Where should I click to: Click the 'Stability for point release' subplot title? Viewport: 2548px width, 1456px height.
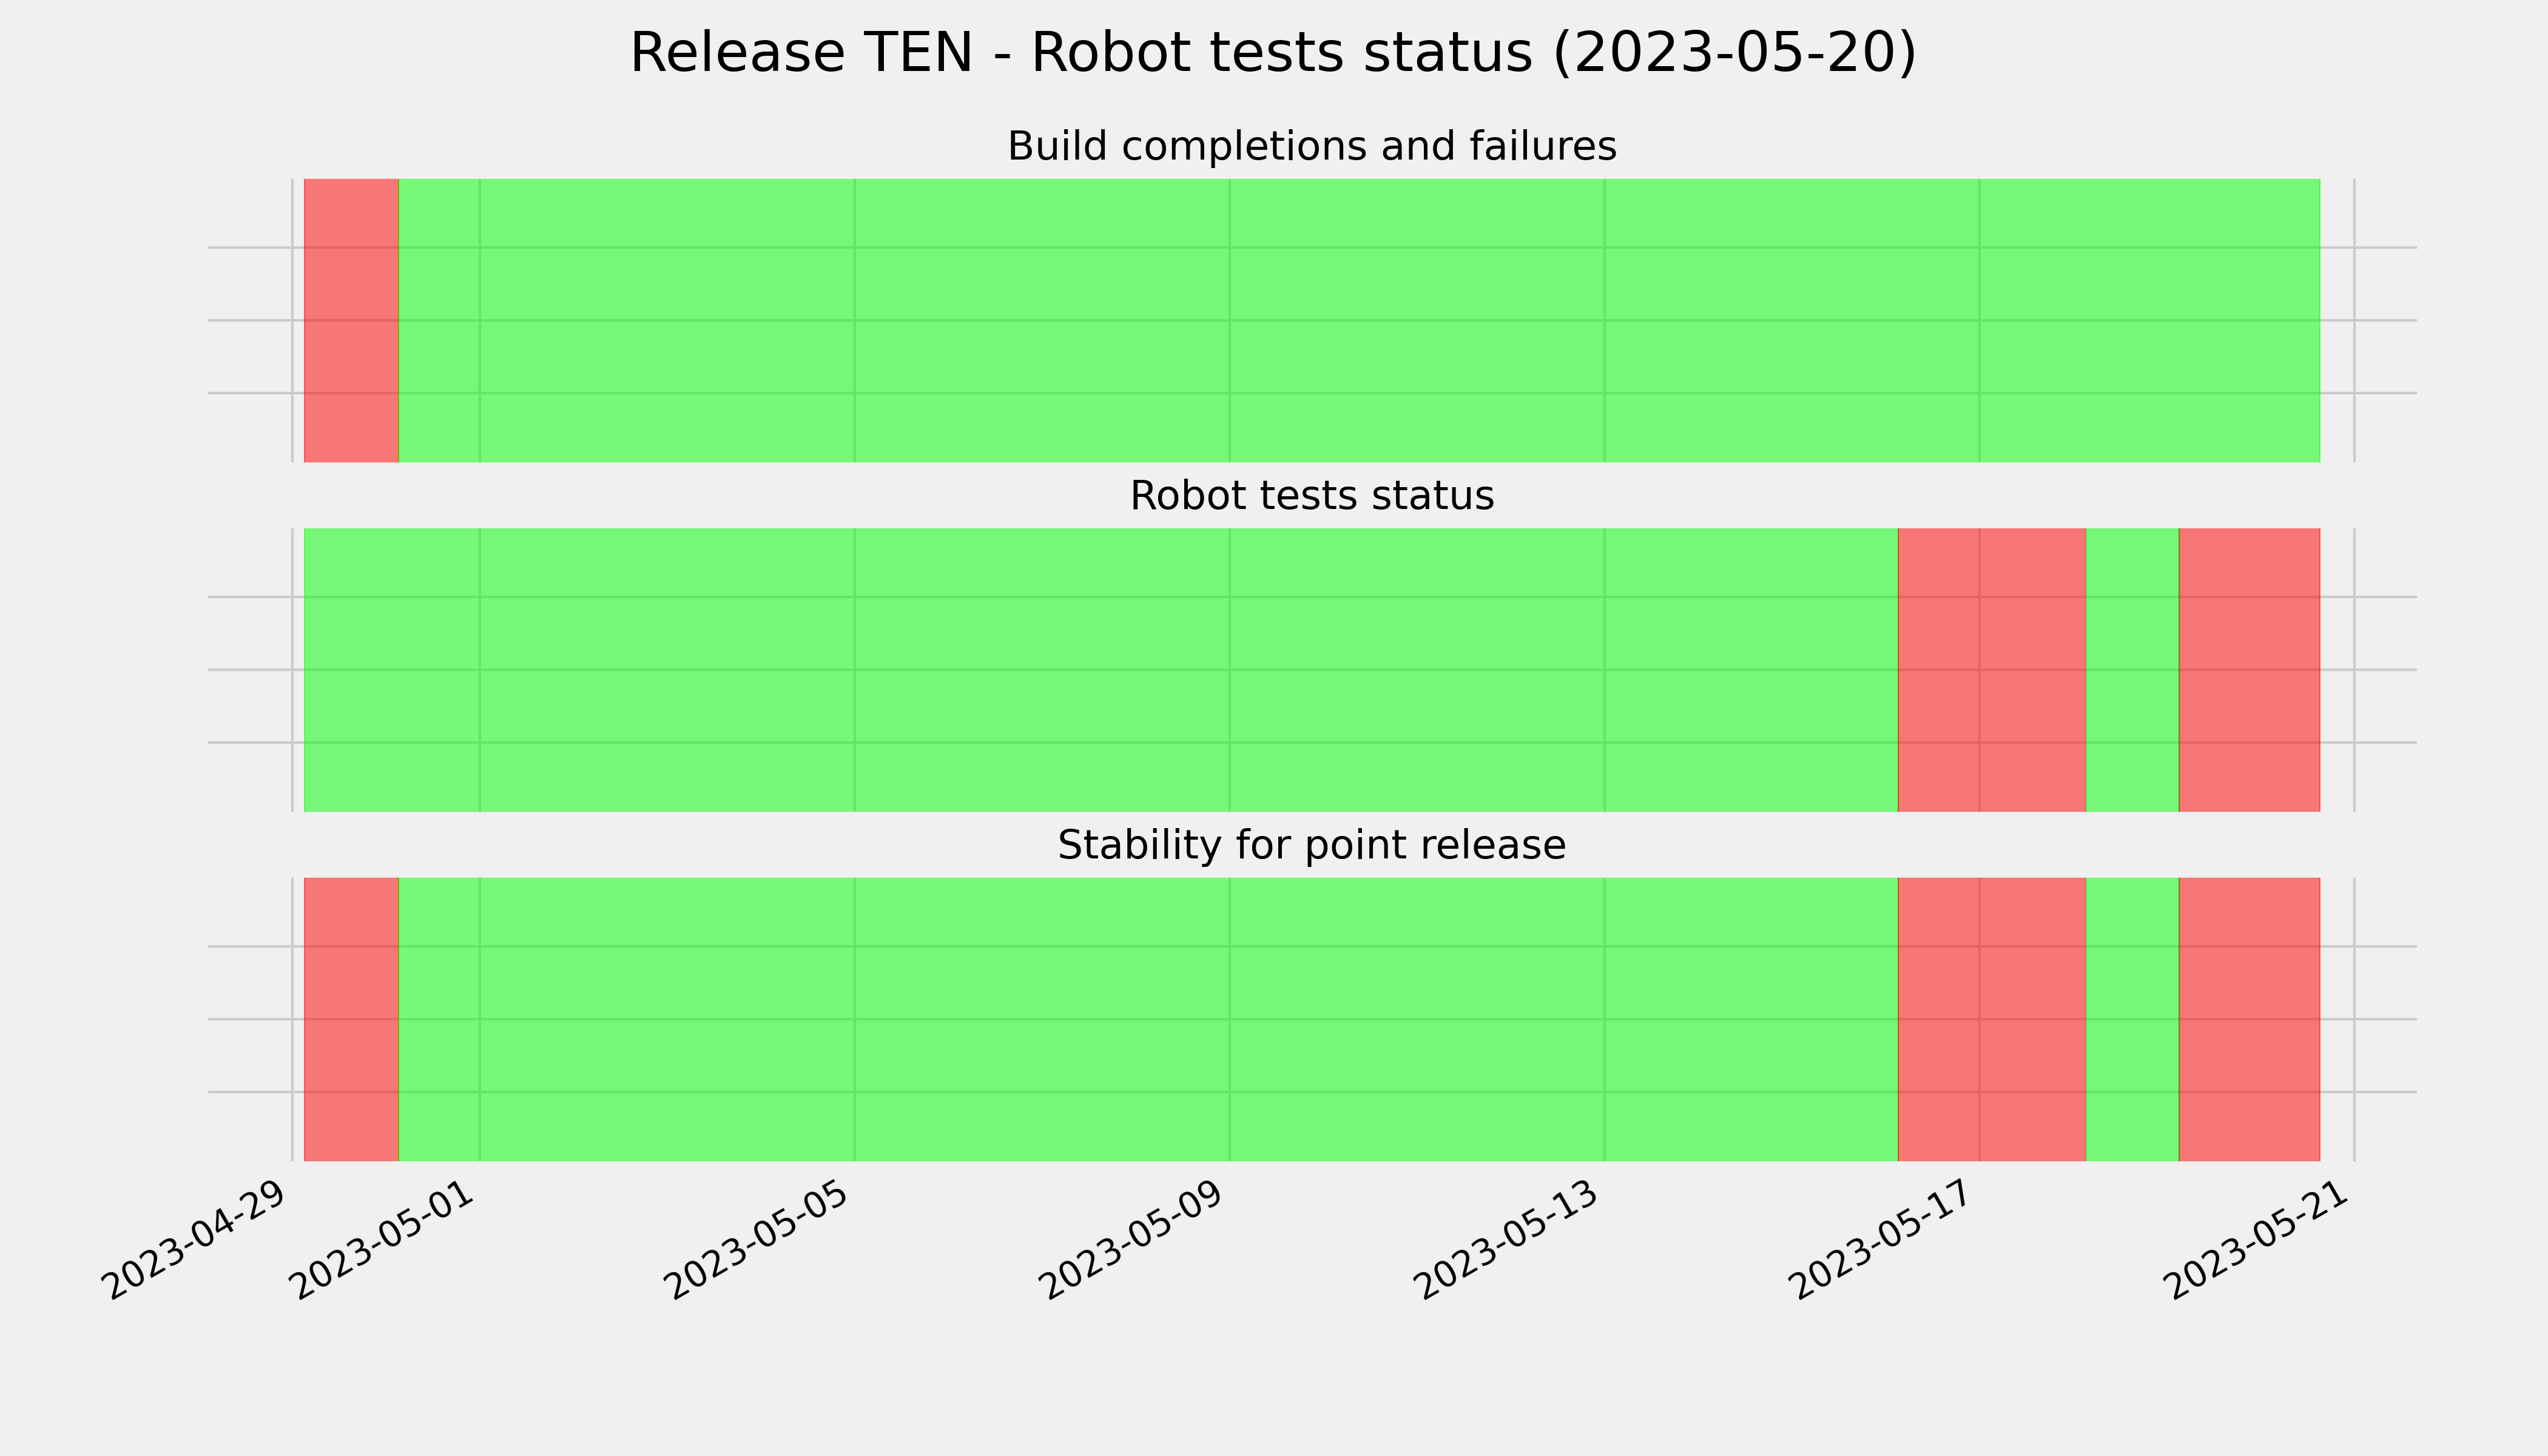coord(1311,846)
